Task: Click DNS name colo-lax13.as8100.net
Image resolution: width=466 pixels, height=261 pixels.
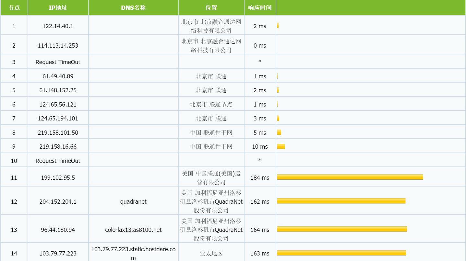Action: coord(133,230)
